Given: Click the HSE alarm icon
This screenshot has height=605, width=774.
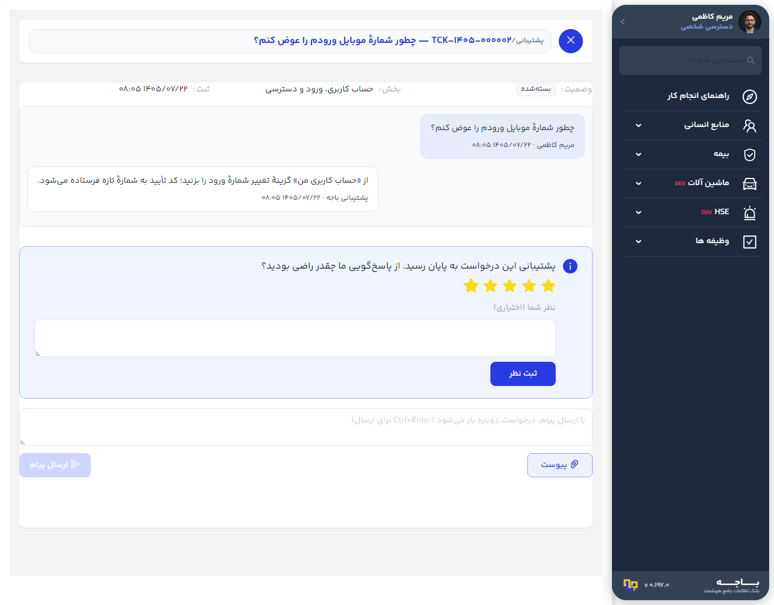Looking at the screenshot, I should coord(750,213).
